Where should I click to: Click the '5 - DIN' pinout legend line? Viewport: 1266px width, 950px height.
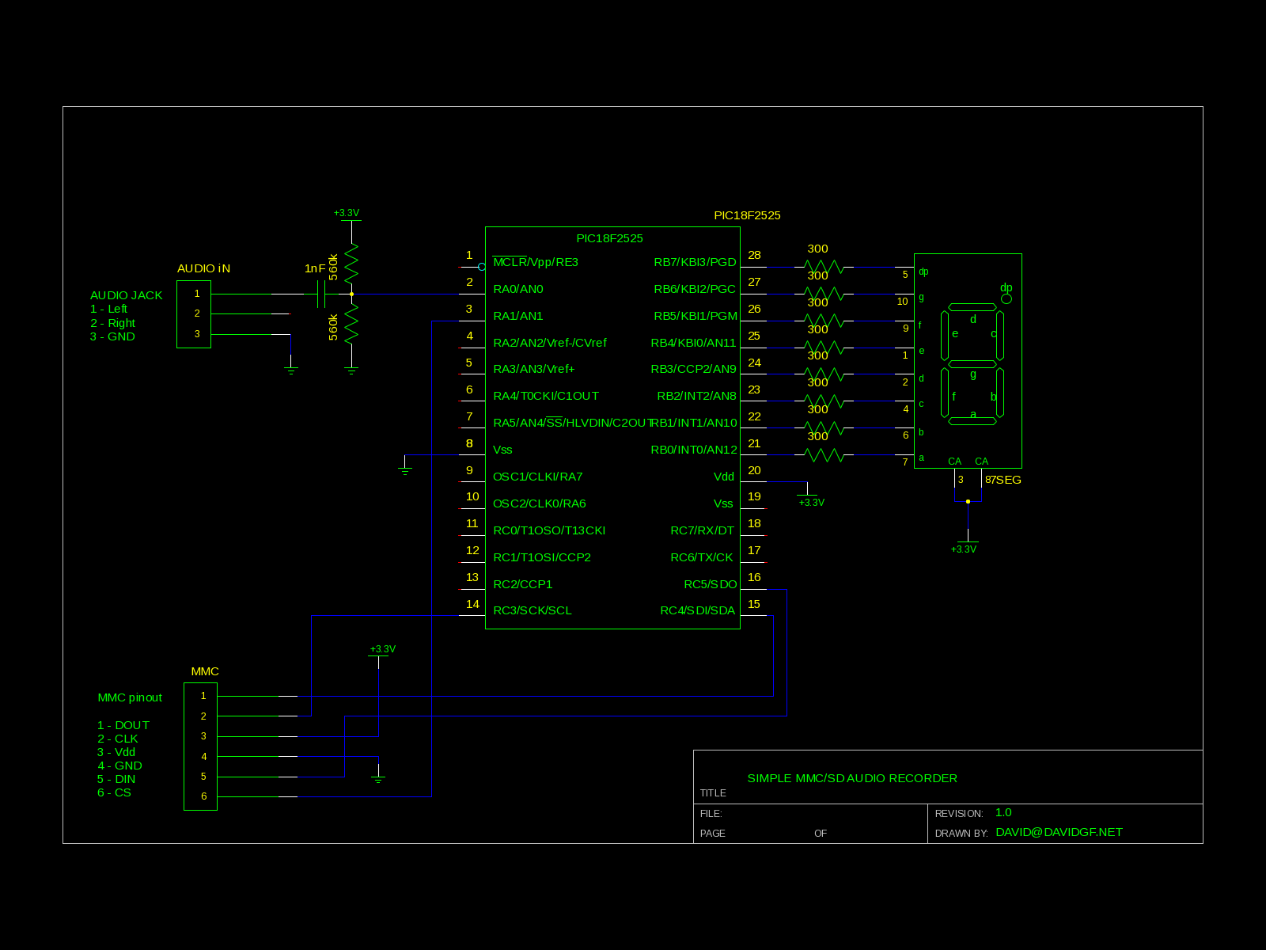(116, 779)
